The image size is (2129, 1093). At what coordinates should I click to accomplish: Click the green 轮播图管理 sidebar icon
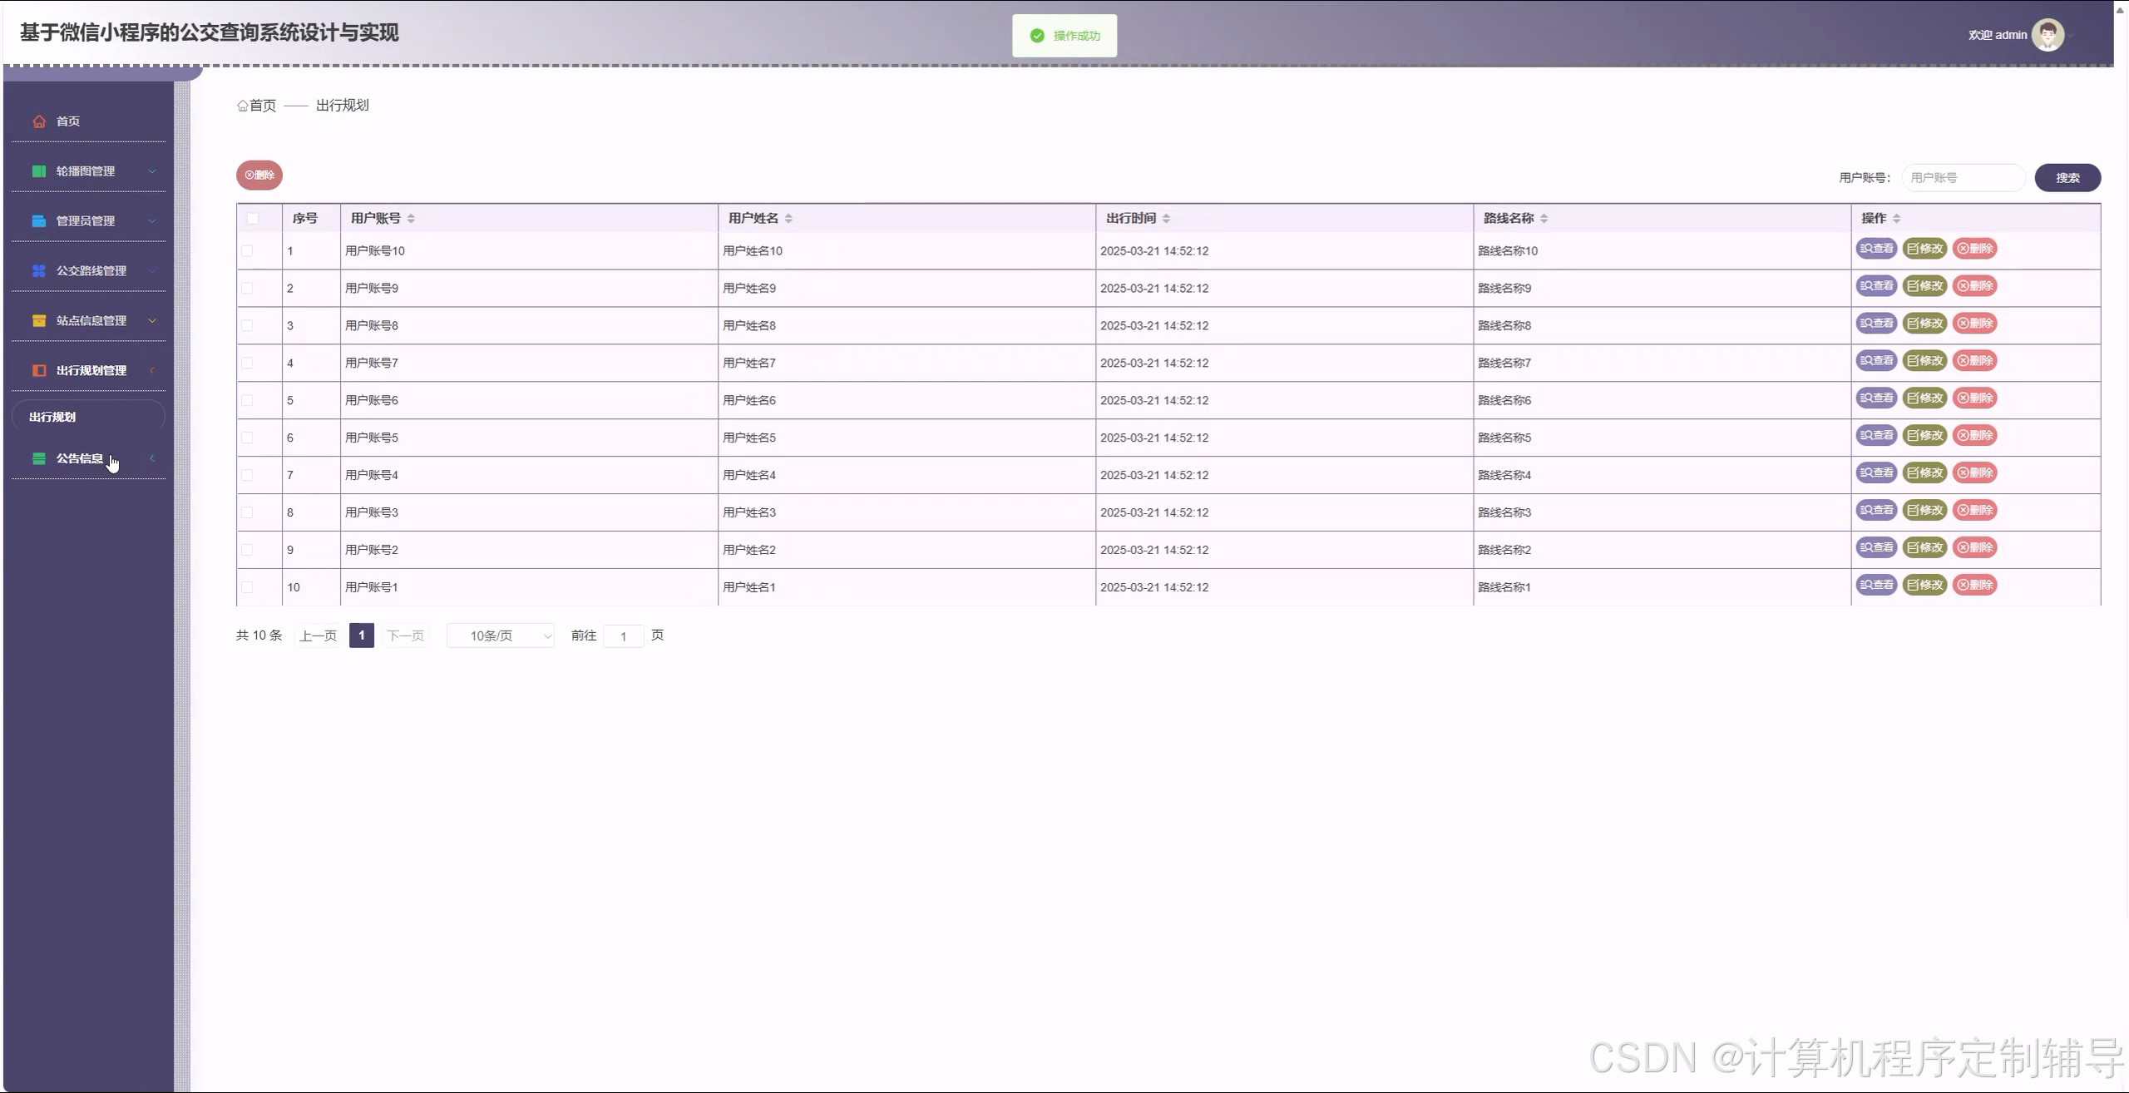39,171
